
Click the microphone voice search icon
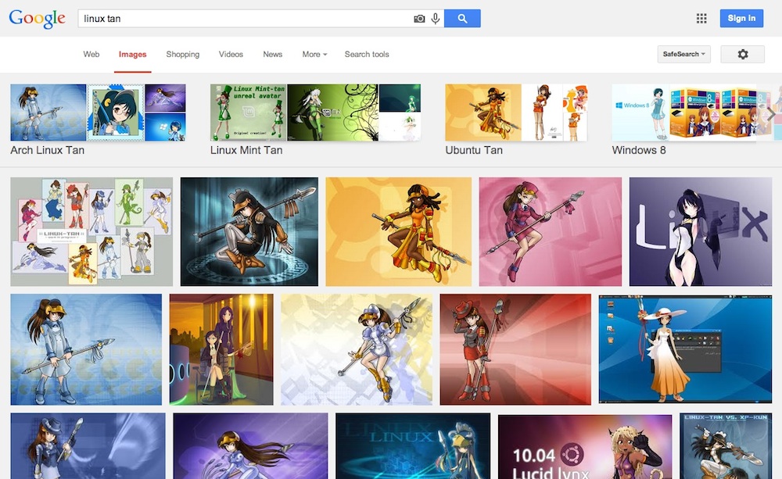click(435, 19)
